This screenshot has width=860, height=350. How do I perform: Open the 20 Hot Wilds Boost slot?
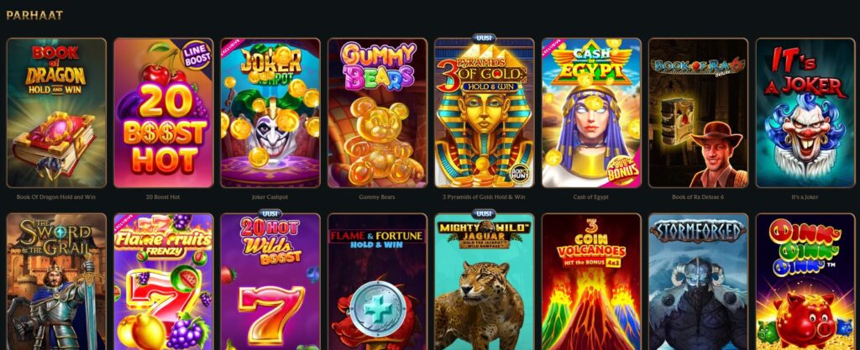[270, 281]
